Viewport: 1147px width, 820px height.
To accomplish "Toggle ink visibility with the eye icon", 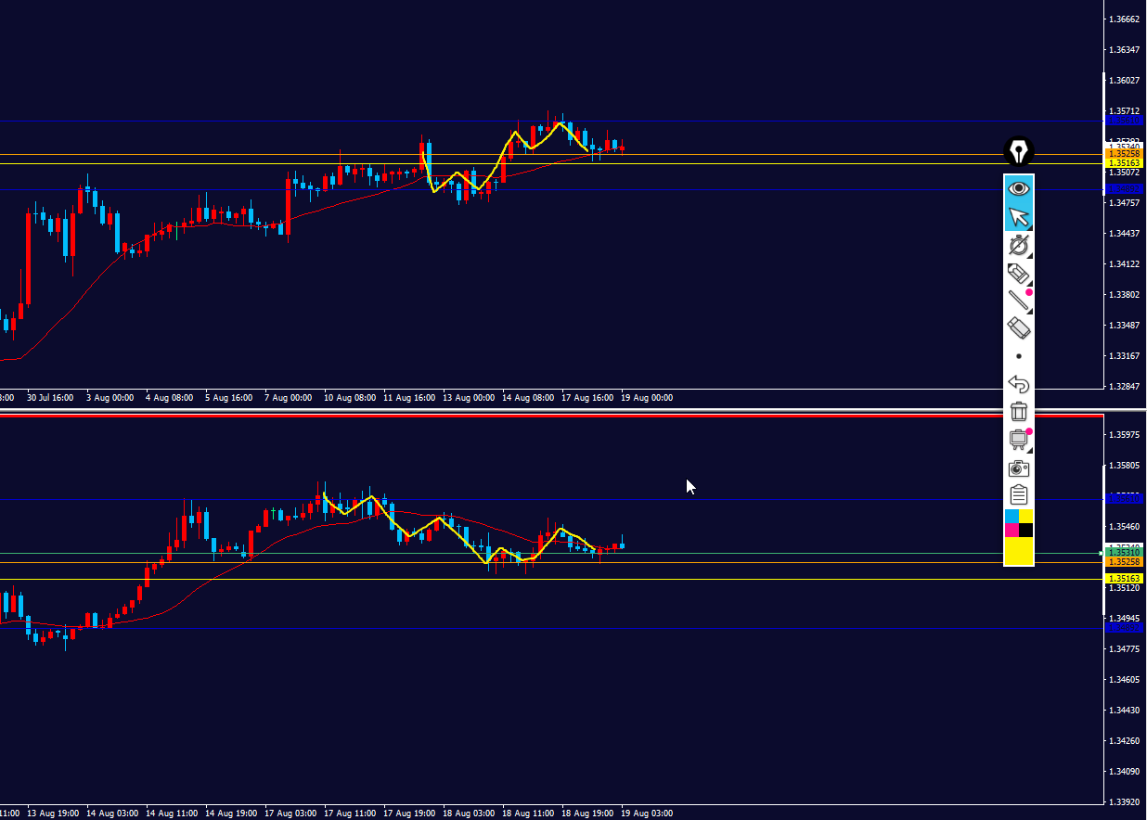I will tap(1019, 189).
